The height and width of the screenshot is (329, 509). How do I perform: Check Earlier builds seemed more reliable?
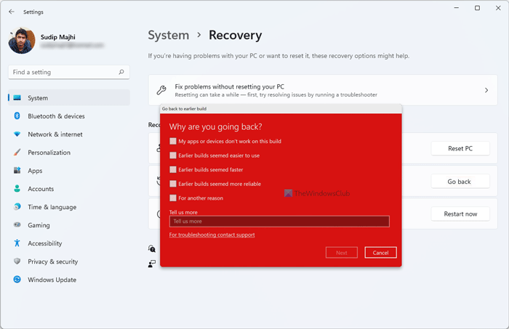173,184
